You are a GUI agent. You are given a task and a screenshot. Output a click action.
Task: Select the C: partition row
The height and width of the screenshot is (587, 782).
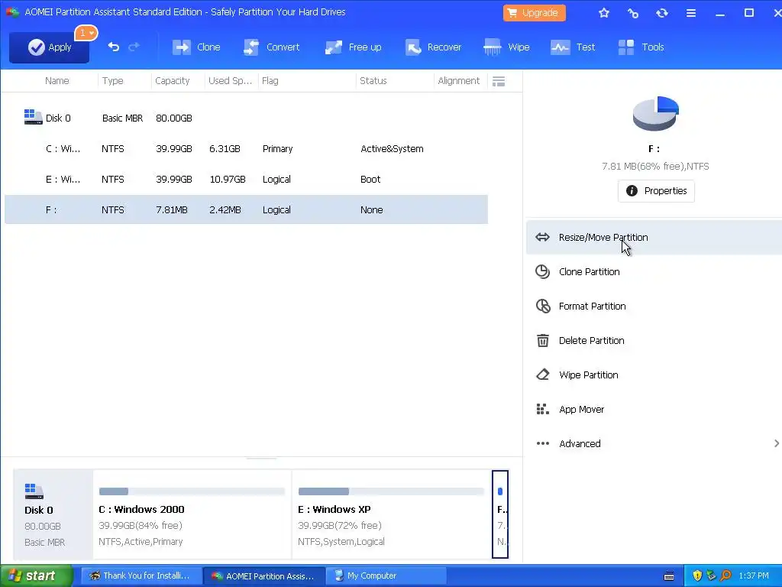tap(246, 149)
